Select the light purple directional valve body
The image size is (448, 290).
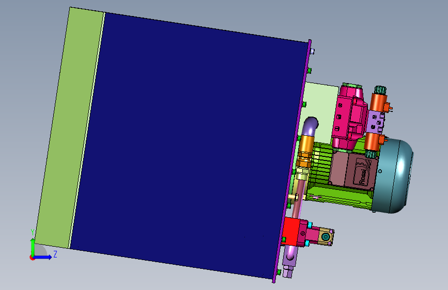(376, 122)
